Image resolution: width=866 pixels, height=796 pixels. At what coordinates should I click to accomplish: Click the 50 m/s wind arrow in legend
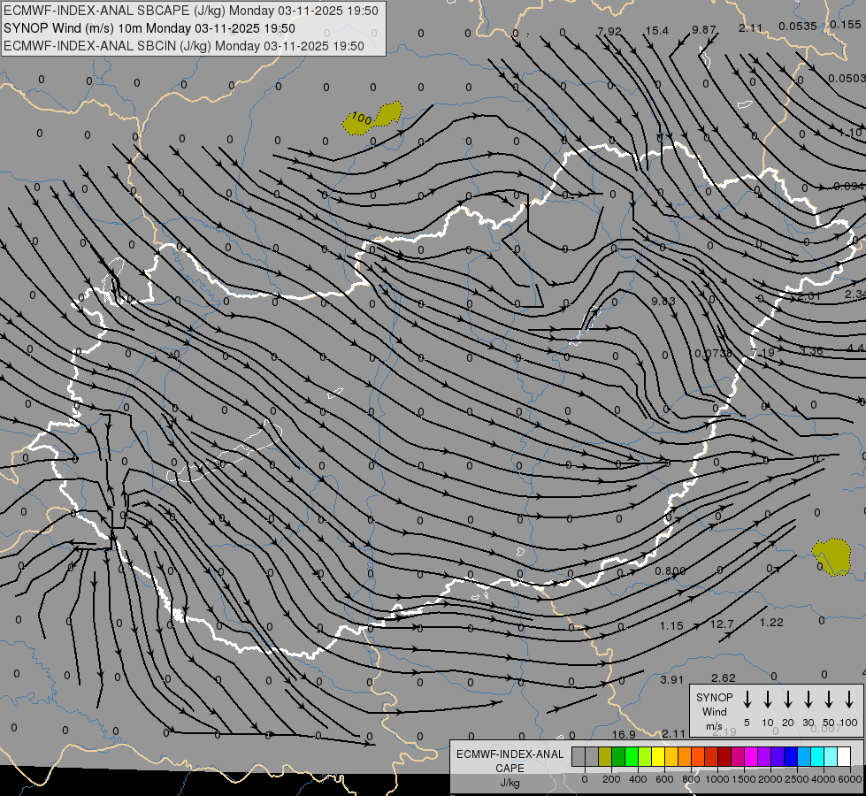(x=829, y=700)
